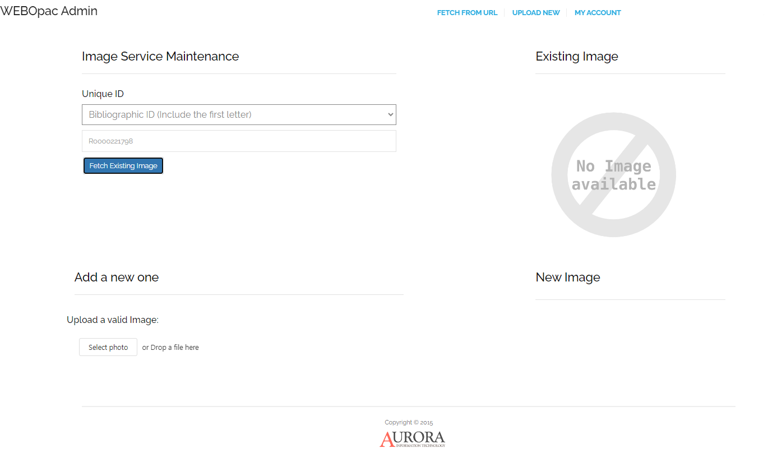
Task: Click the New Image heading
Action: tap(568, 278)
